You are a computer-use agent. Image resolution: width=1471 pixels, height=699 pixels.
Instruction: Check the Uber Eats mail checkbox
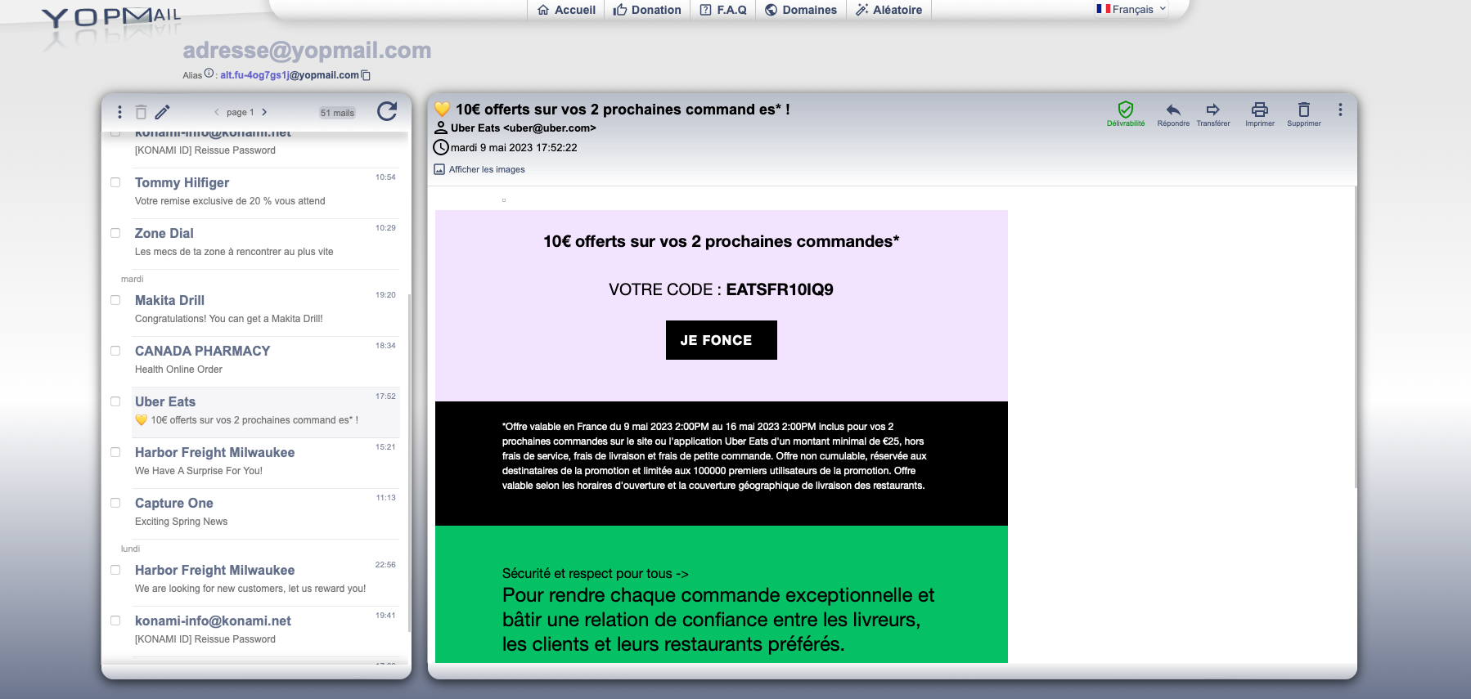[x=115, y=401]
